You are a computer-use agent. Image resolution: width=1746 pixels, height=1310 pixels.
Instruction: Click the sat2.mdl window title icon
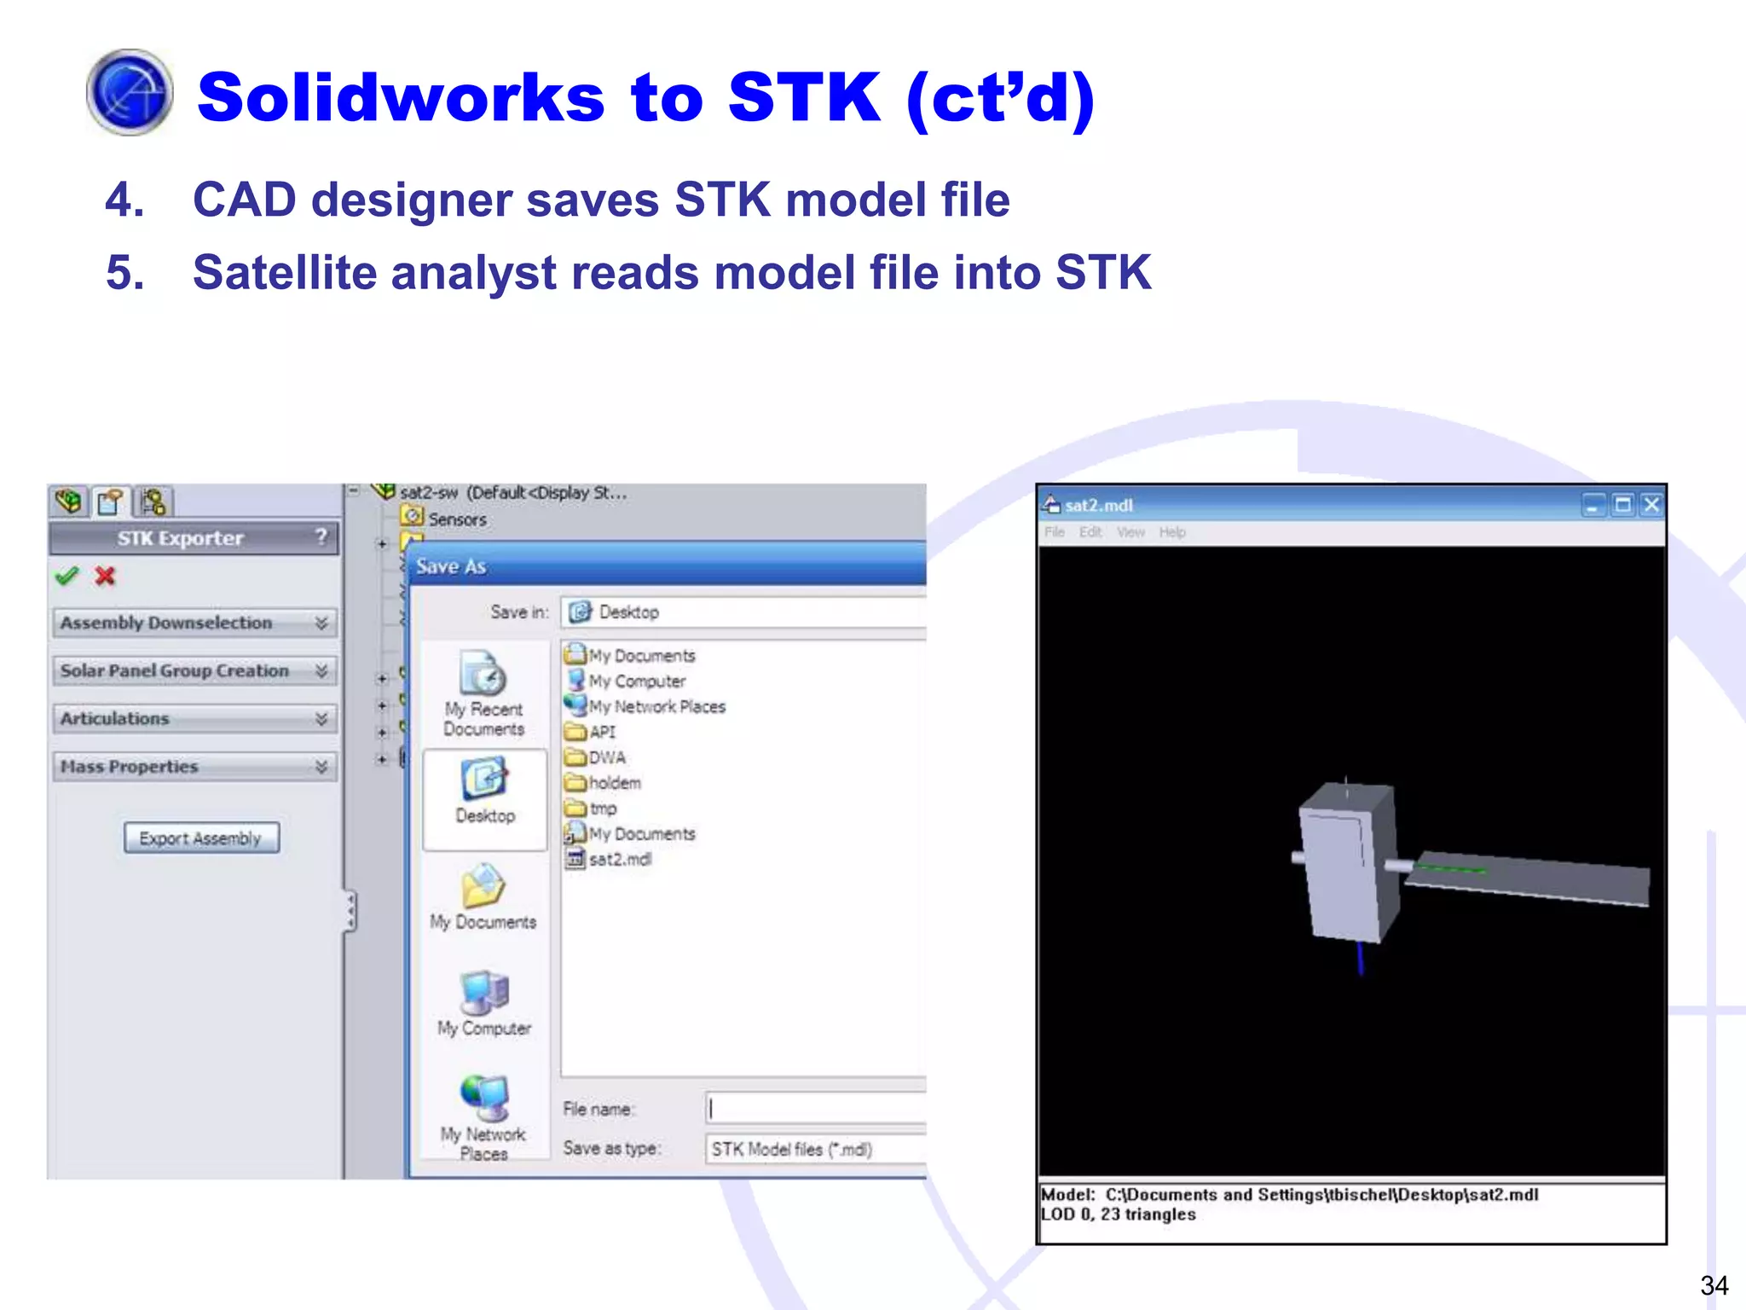click(x=1052, y=504)
